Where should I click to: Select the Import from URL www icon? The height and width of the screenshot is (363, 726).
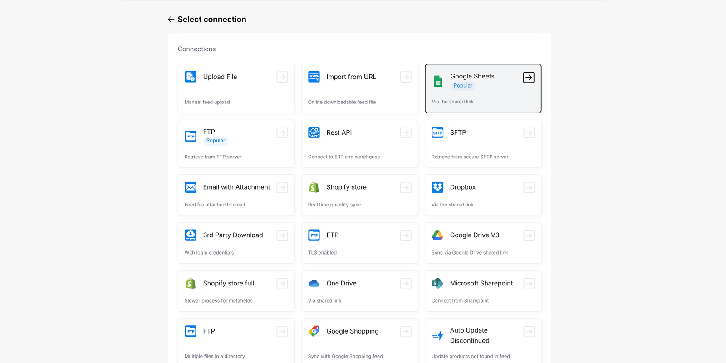pyautogui.click(x=314, y=77)
